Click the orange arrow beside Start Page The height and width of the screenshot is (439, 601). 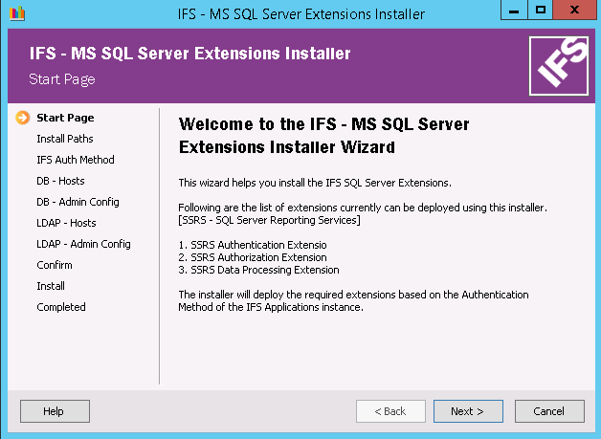coord(23,119)
